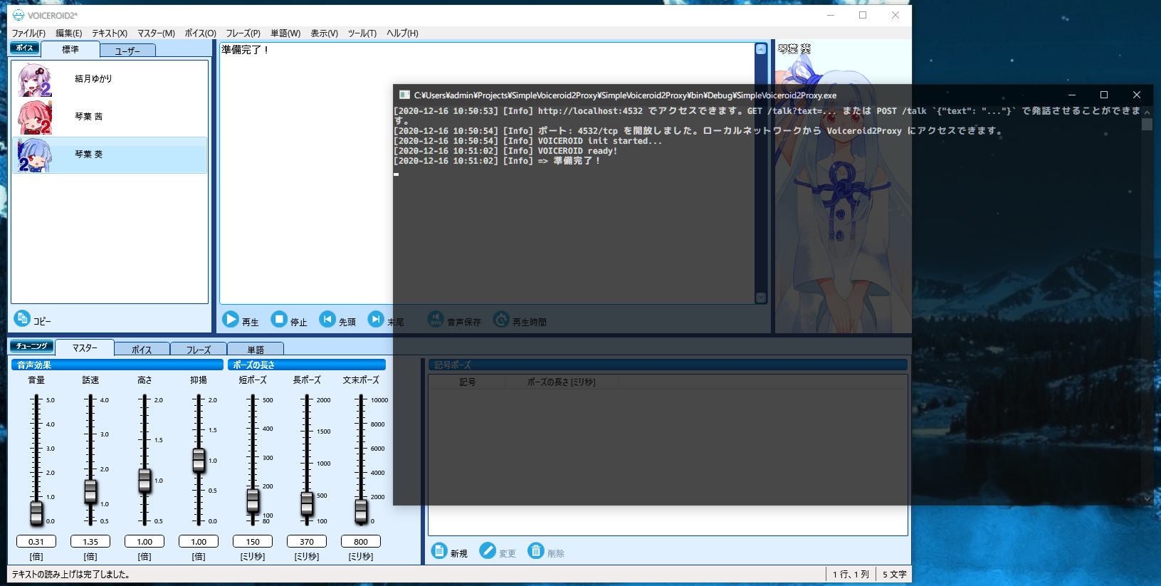Click the 文末ポーズ value field showing 800
The width and height of the screenshot is (1161, 586).
(361, 542)
